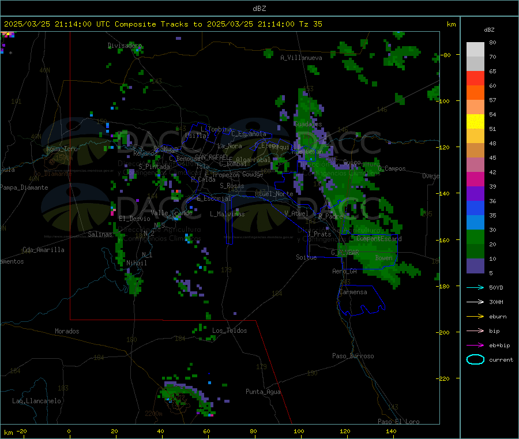Image resolution: width=519 pixels, height=439 pixels.
Task: Select the bright green 20 dBZ swatch
Action: click(475, 237)
